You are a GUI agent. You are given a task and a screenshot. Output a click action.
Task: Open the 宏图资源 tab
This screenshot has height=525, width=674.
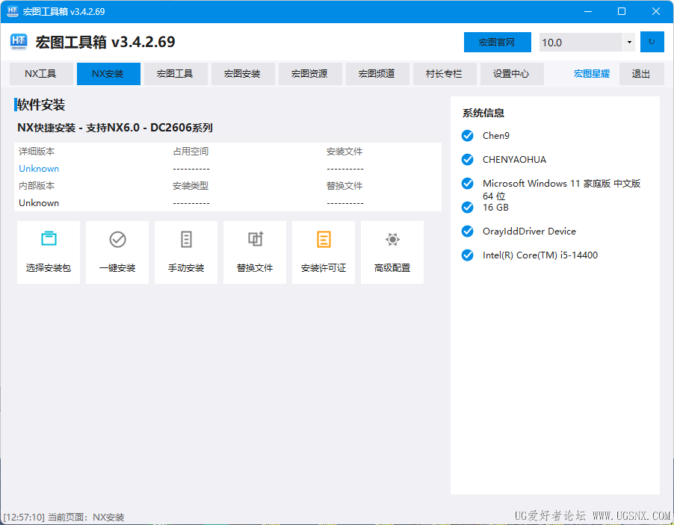310,74
